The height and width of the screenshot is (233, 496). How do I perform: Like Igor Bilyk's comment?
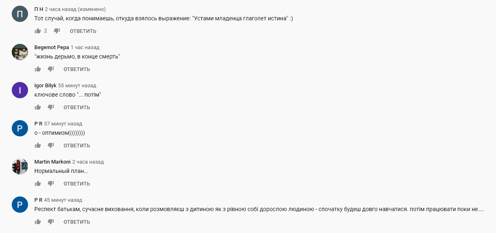tap(38, 107)
